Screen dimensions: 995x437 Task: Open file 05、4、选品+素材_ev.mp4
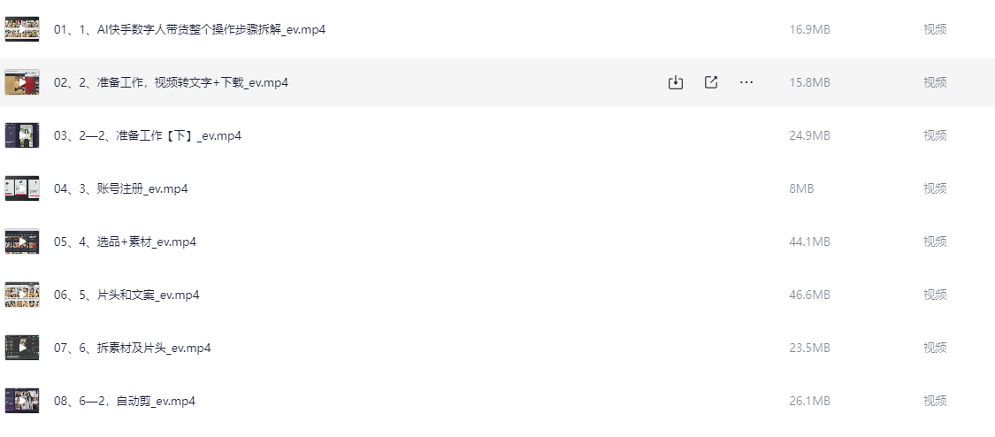coord(125,241)
